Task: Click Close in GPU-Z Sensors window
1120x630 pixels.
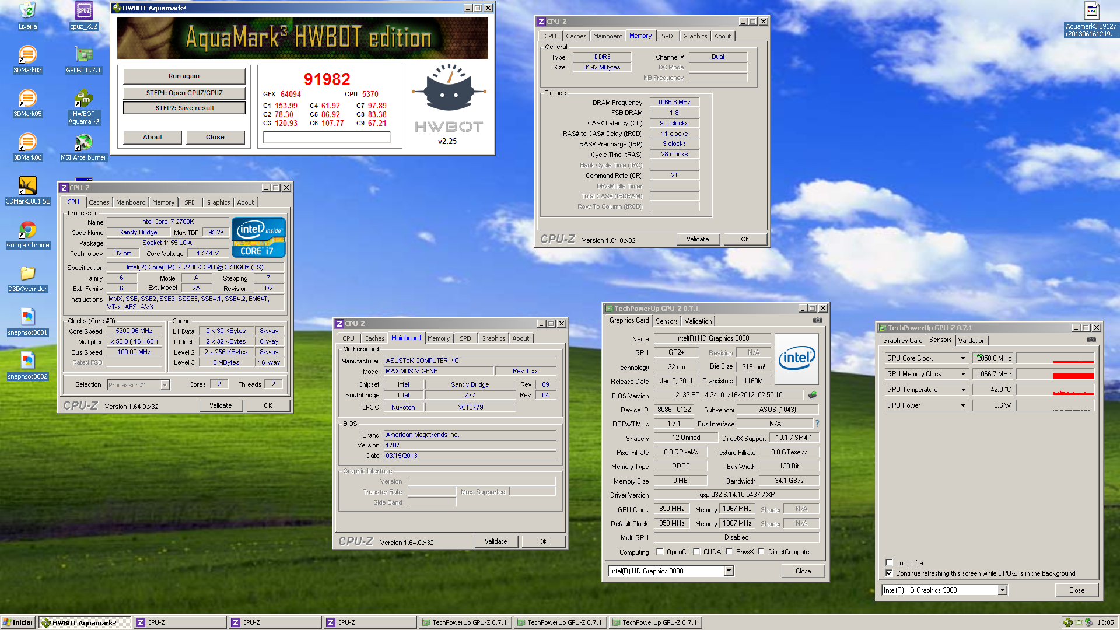Action: click(x=1076, y=590)
